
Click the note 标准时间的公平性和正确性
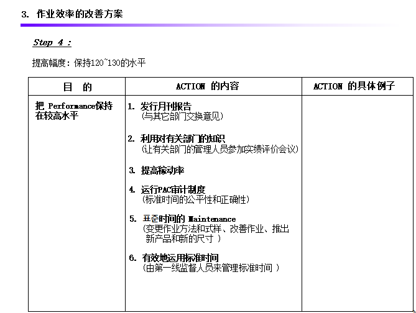[x=196, y=199]
